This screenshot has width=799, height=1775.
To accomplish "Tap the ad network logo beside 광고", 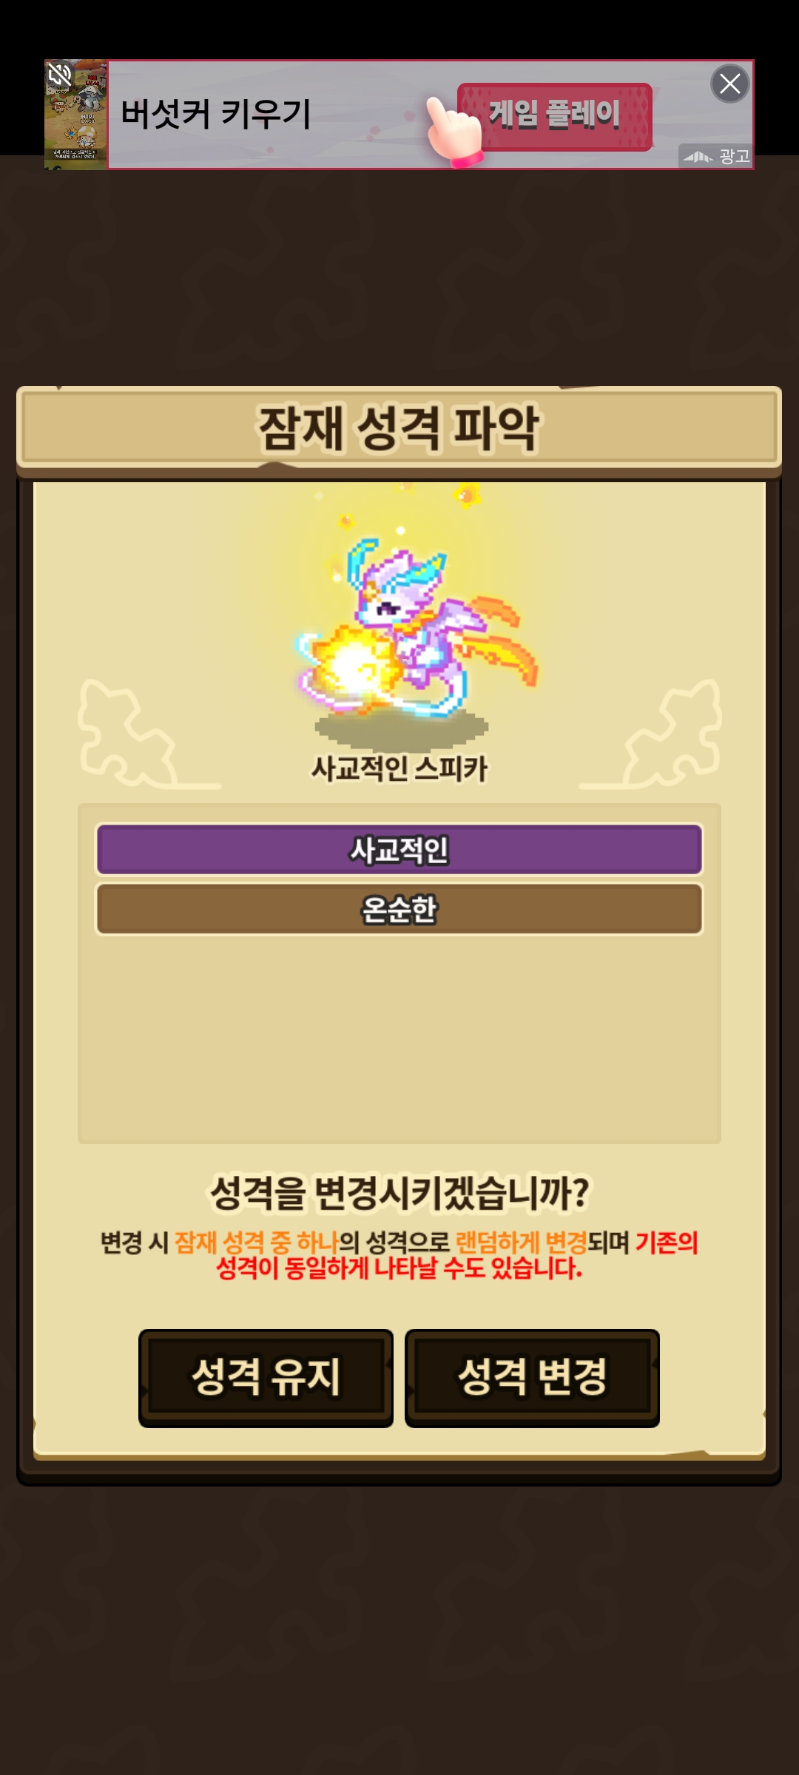I will [697, 156].
